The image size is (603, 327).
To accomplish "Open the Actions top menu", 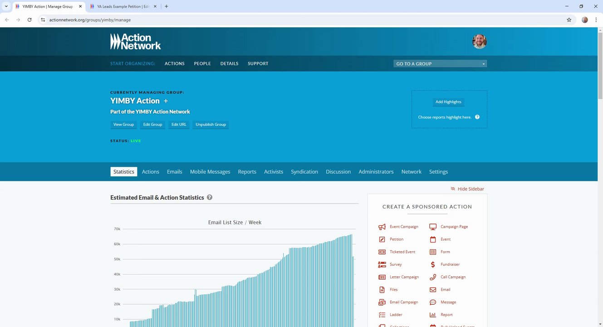I will coord(175,64).
